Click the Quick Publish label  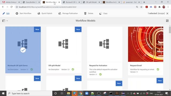(x=47, y=13)
